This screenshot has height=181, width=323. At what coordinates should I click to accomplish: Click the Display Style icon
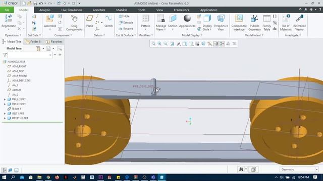coord(207,19)
